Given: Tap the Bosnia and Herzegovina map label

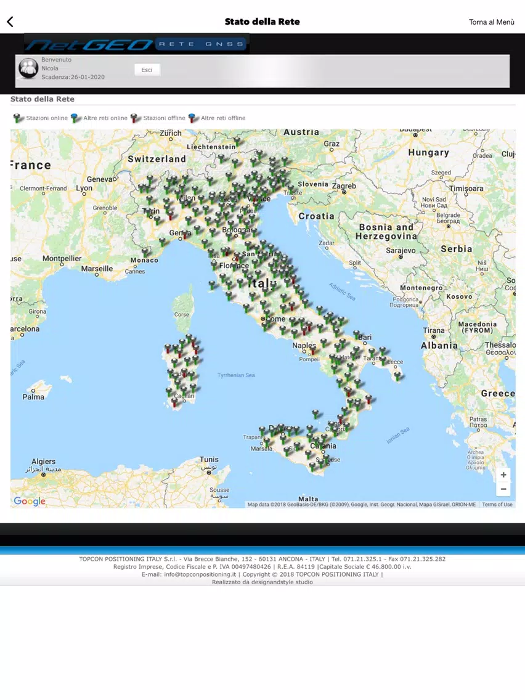Looking at the screenshot, I should (386, 232).
